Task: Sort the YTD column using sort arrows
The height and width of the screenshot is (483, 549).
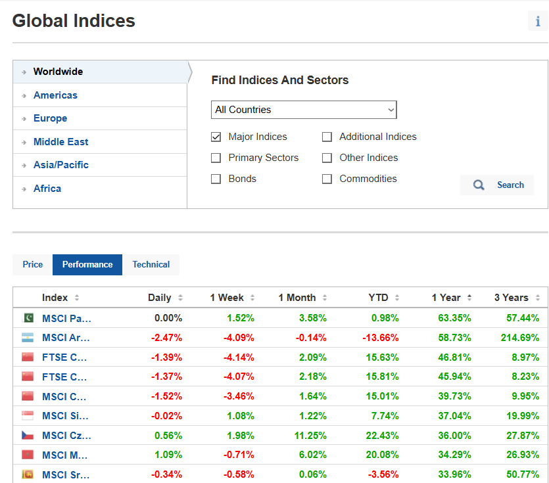Action: 396,298
